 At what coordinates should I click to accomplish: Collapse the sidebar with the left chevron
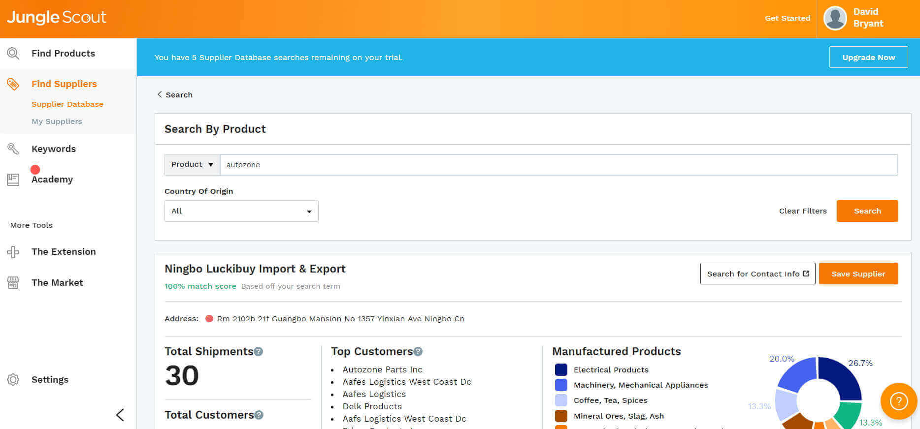tap(120, 415)
